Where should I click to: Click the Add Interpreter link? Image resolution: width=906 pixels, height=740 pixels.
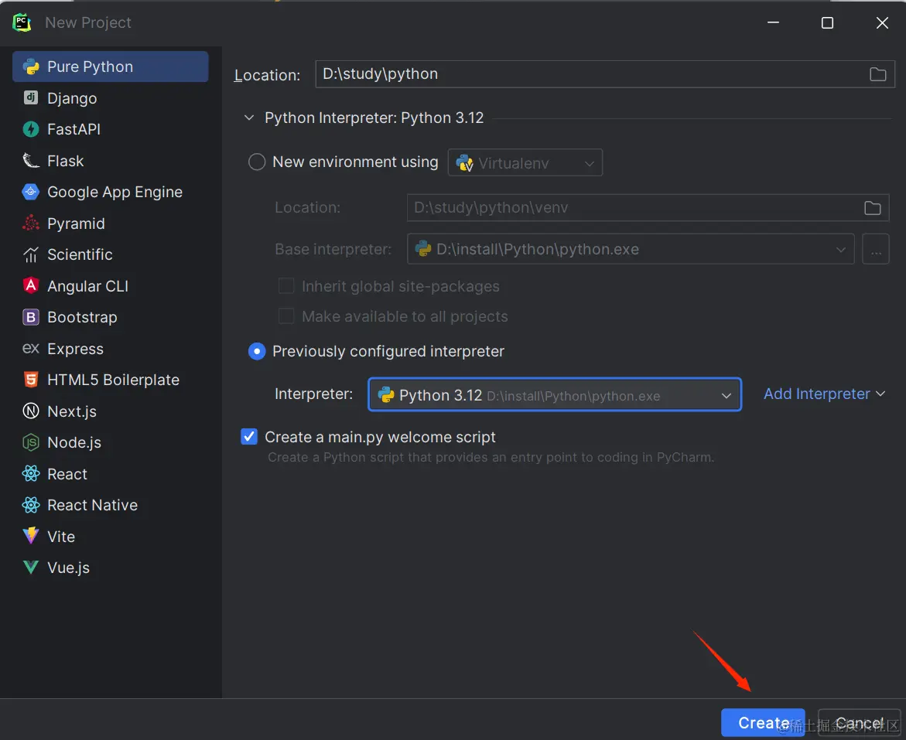click(816, 394)
